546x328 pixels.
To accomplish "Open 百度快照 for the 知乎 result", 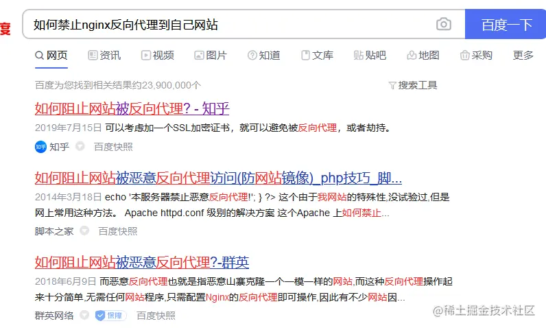I will pos(113,147).
